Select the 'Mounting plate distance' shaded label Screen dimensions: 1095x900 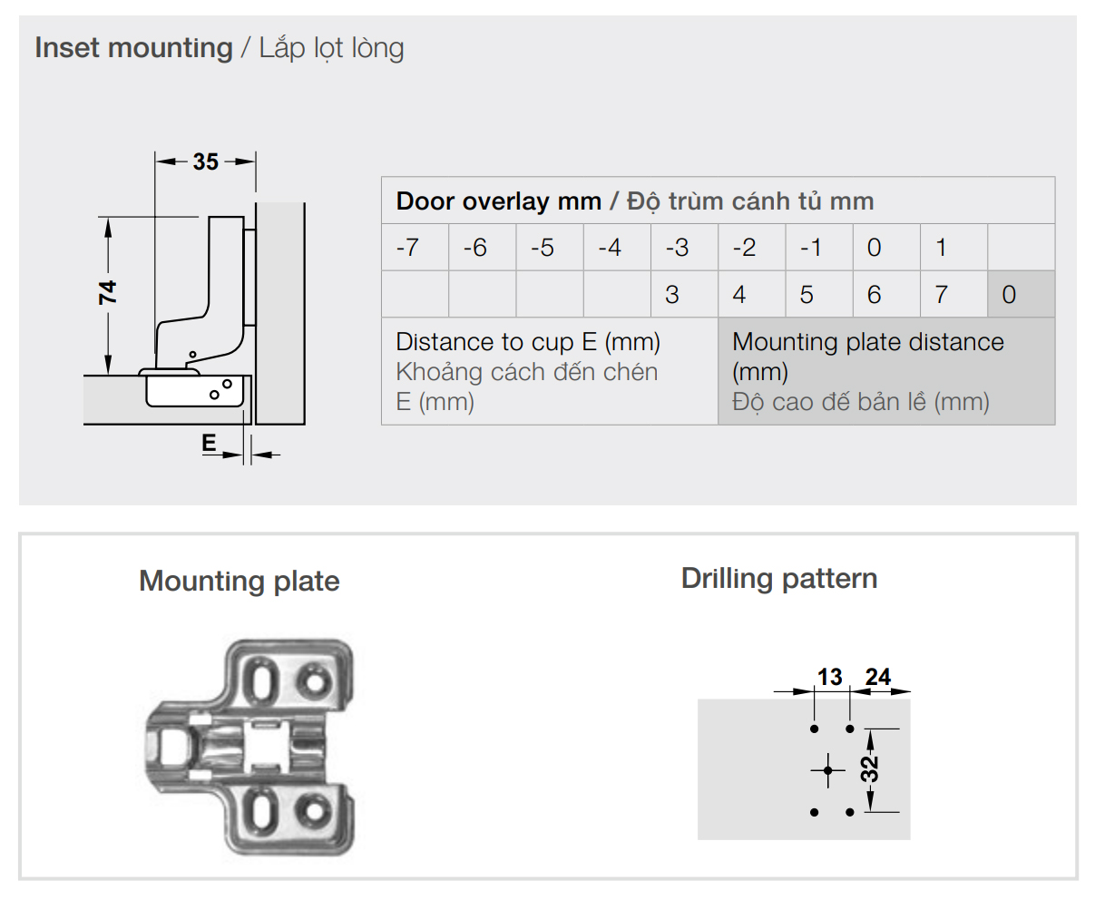(x=868, y=342)
